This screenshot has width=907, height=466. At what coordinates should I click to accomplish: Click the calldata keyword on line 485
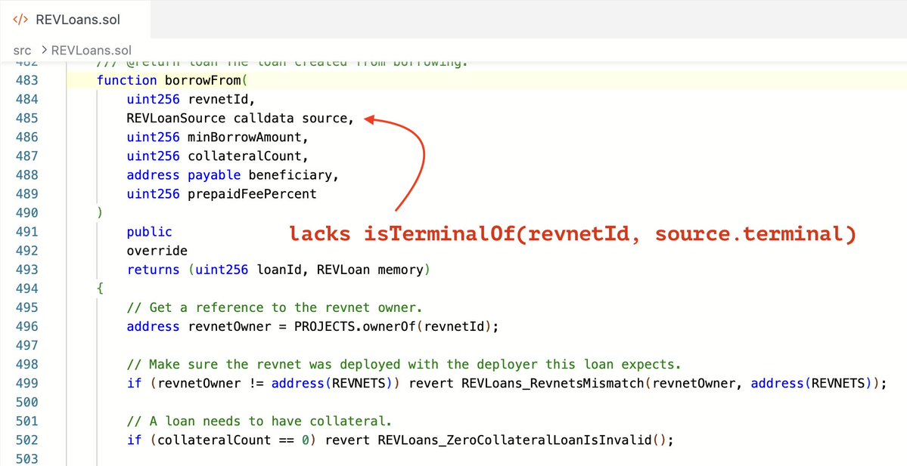click(x=264, y=119)
